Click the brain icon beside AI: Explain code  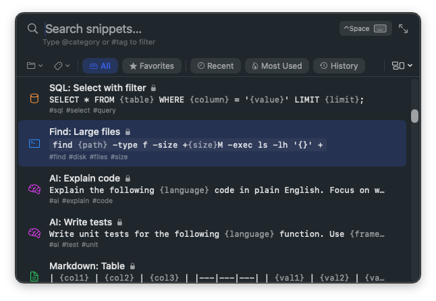coord(34,189)
